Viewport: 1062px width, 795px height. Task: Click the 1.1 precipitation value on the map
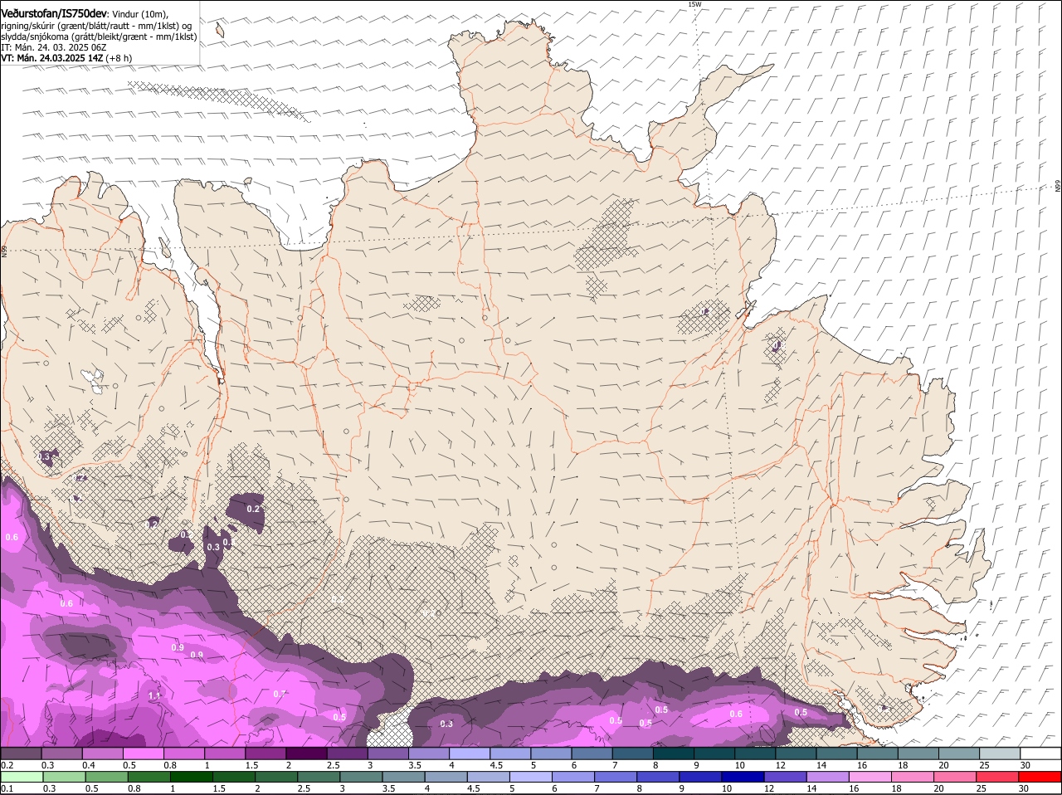tap(154, 695)
